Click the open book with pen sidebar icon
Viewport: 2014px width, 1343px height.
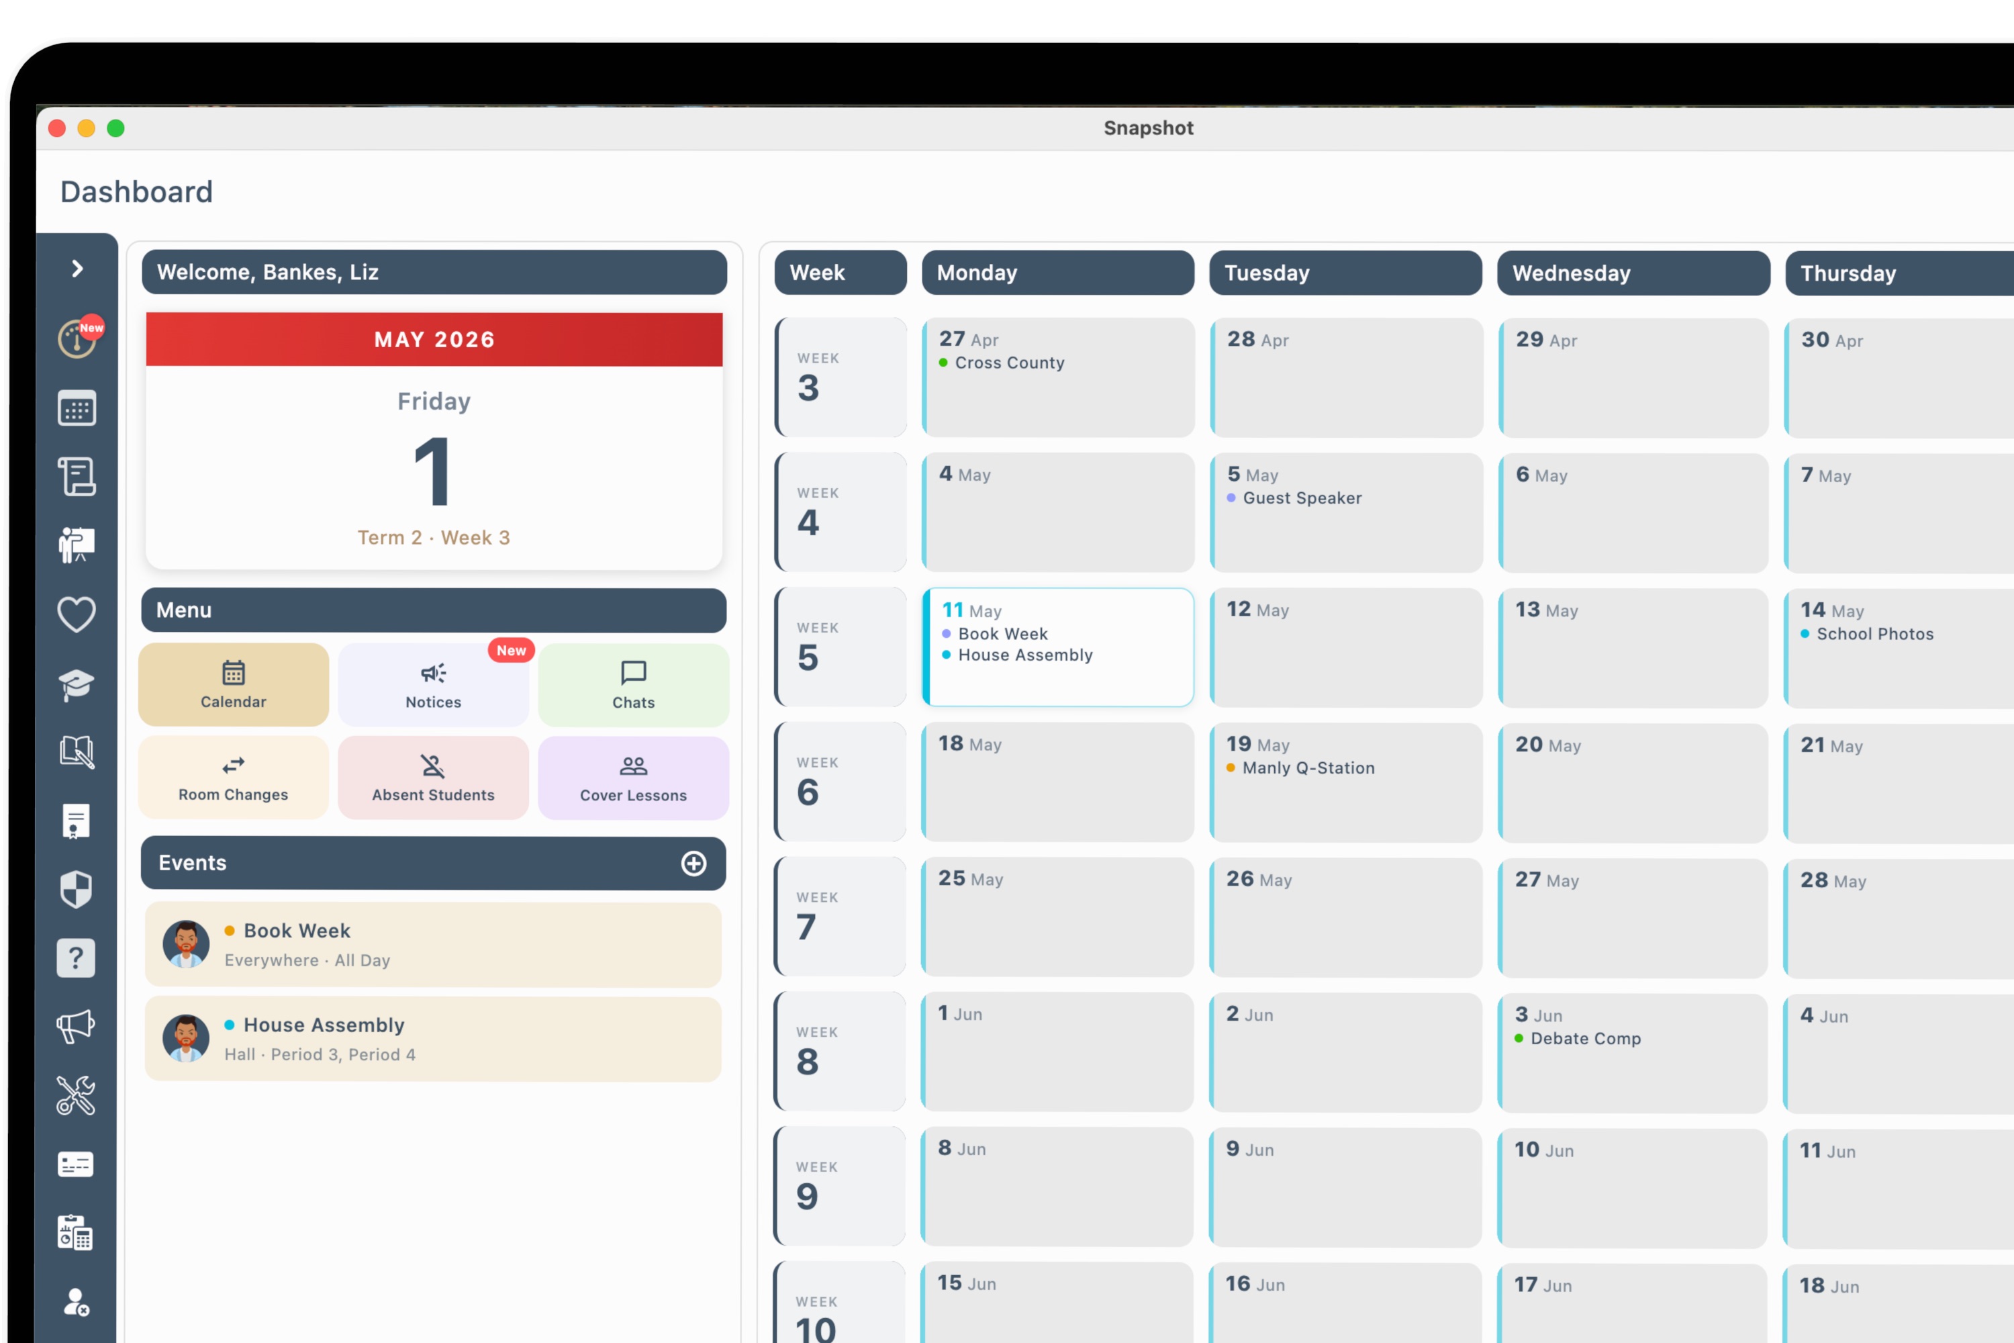(x=77, y=752)
